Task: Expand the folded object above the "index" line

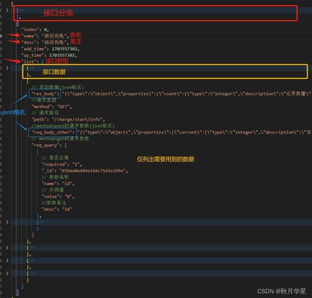Action: (7, 10)
